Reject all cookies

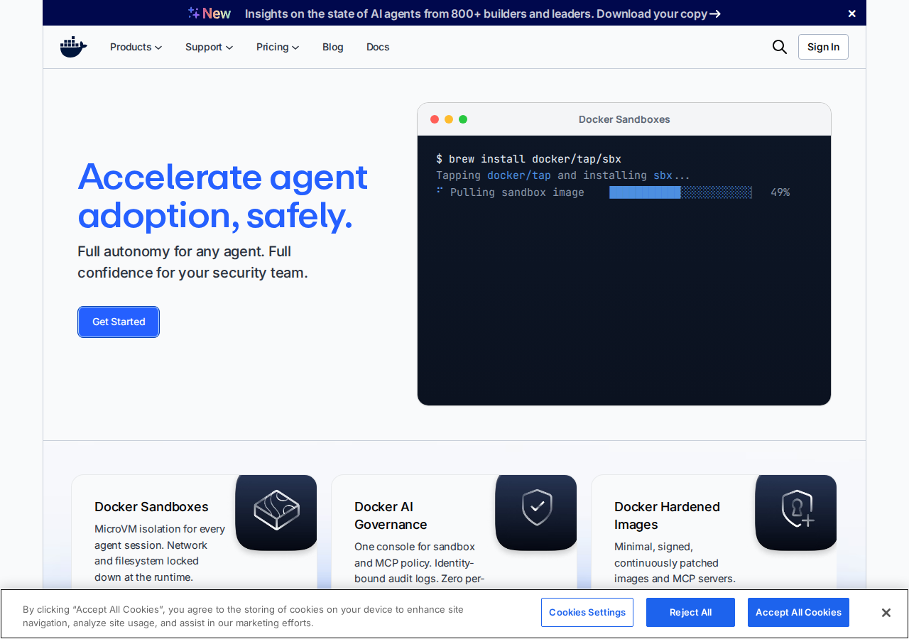690,612
